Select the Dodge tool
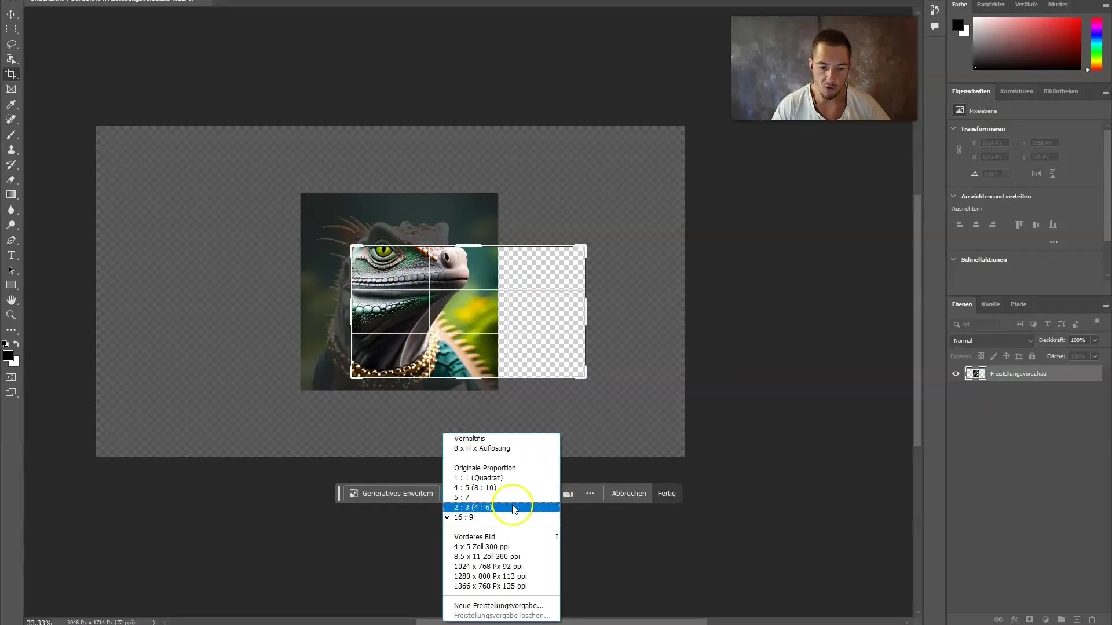 (x=11, y=225)
